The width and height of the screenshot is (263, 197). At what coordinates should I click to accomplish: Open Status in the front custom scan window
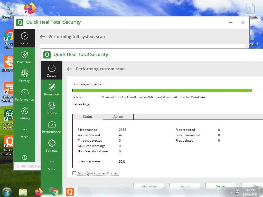pos(51,70)
